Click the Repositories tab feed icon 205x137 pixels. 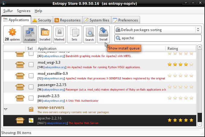coord(57,20)
